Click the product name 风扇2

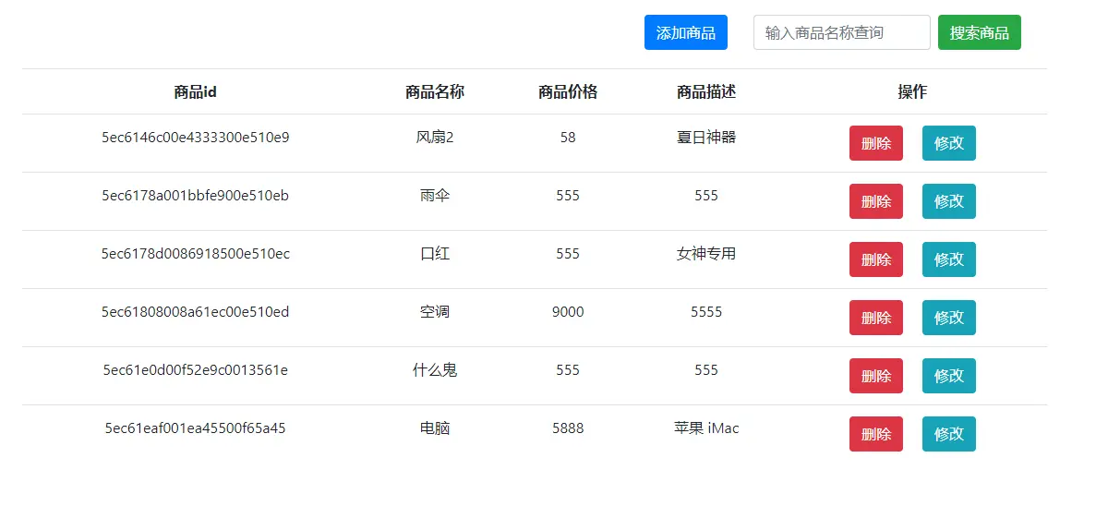click(x=435, y=138)
